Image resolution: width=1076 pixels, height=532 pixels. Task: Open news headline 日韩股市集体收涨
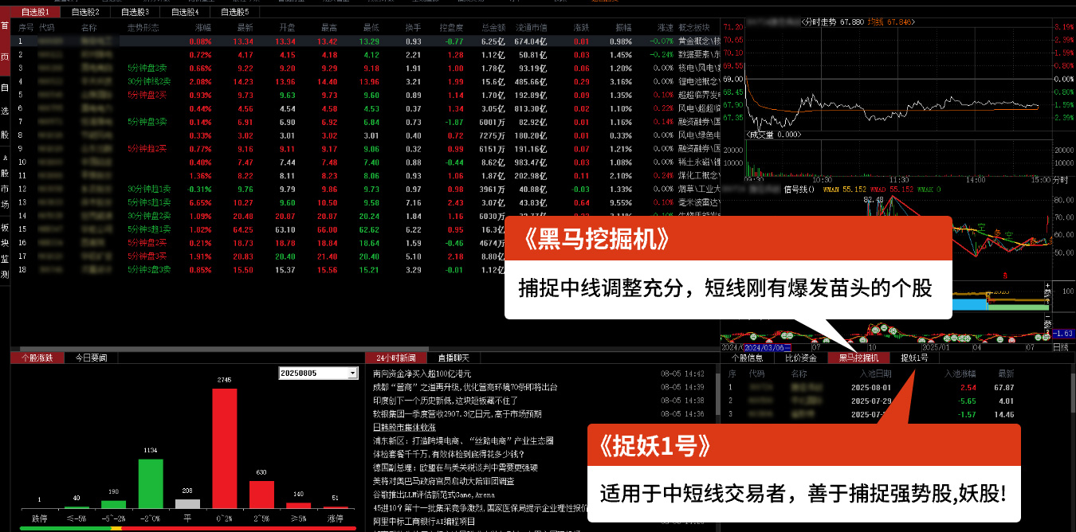411,427
